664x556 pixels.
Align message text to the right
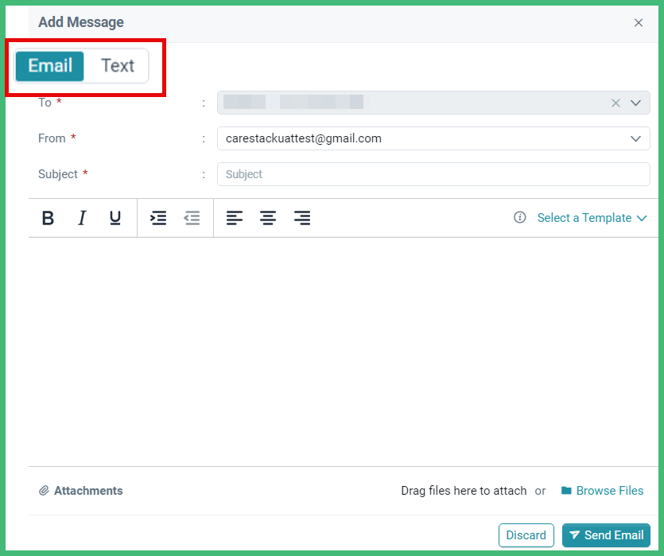point(302,218)
